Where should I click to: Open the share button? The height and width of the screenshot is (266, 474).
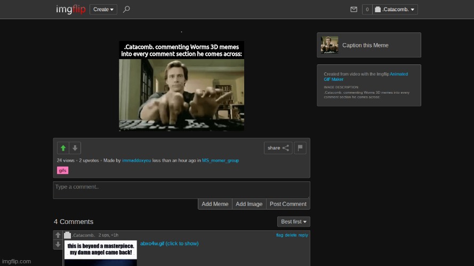coord(278,148)
